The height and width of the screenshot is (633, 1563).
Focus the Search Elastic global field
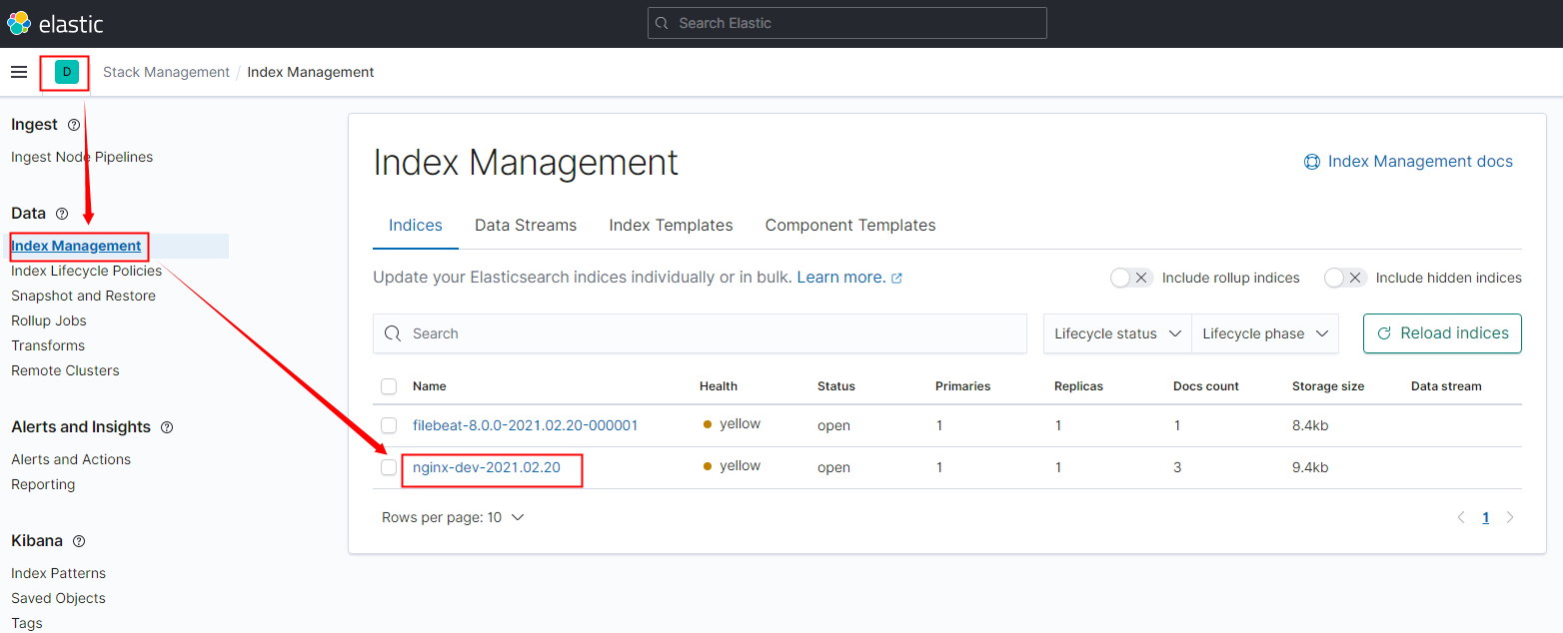(x=846, y=23)
